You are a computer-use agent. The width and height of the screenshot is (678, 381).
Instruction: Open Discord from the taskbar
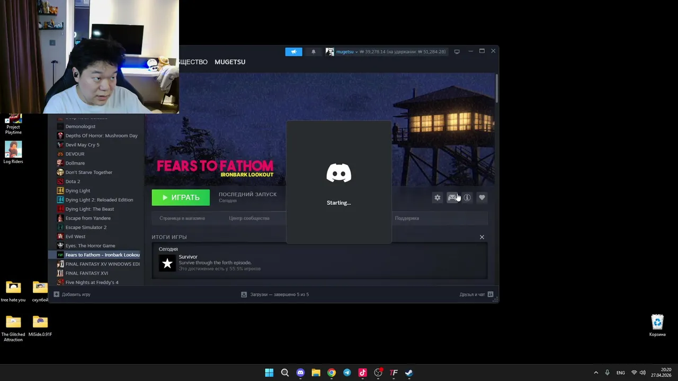pos(300,373)
